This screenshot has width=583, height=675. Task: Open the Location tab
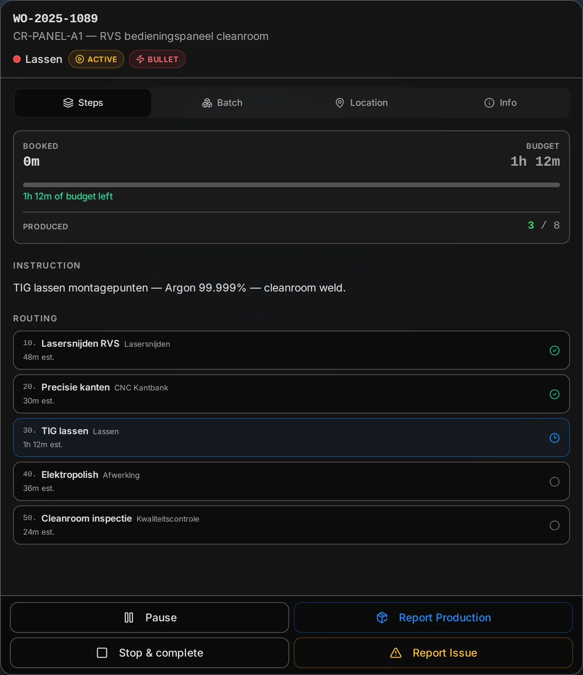point(361,103)
